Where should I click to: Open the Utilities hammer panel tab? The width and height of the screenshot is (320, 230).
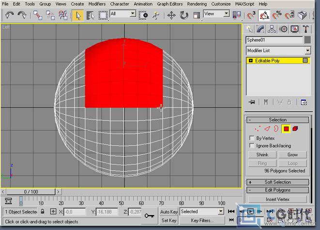[305, 29]
